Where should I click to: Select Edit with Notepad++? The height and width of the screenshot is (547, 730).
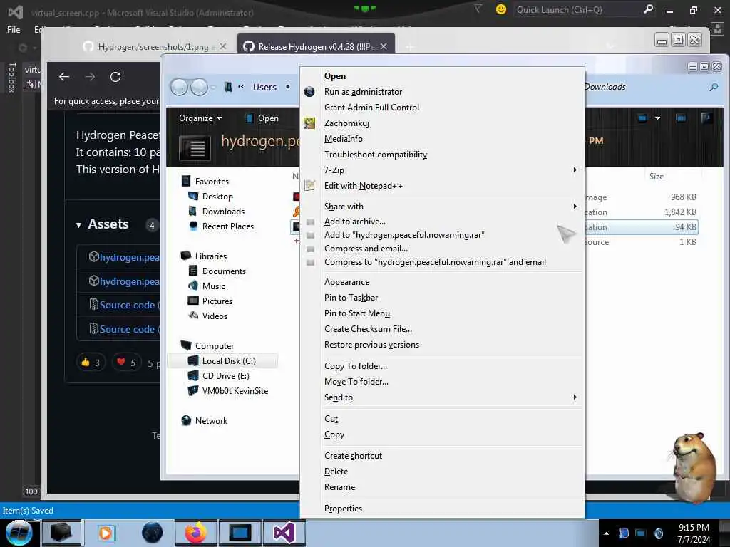coord(363,186)
